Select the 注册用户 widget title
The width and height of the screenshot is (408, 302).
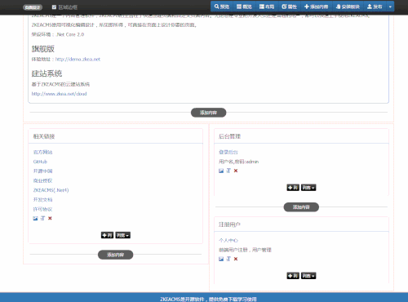point(229,224)
